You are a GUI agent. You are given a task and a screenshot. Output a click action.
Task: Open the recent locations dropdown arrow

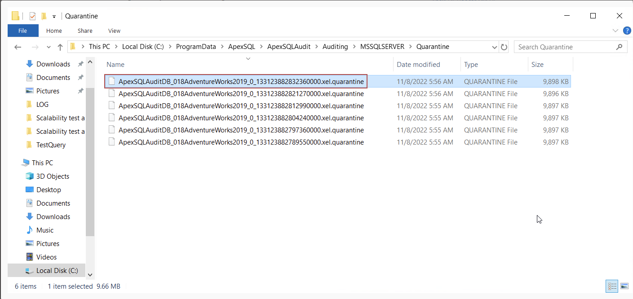click(x=49, y=47)
